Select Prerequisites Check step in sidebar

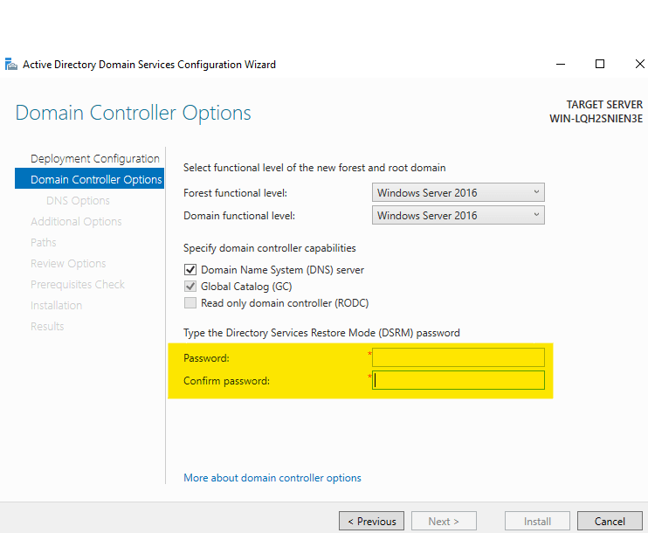[77, 285]
